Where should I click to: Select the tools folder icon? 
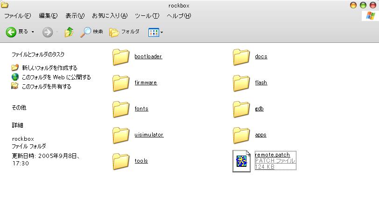(x=120, y=161)
